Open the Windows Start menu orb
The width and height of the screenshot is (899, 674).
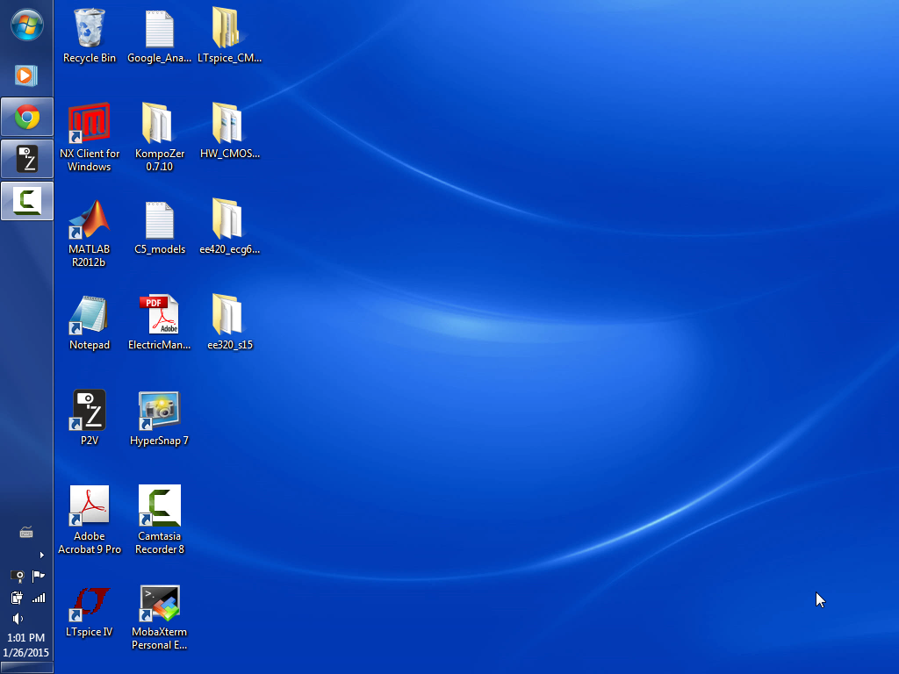(x=26, y=25)
